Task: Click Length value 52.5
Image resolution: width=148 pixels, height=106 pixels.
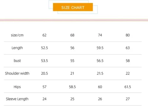Action: click(x=44, y=48)
